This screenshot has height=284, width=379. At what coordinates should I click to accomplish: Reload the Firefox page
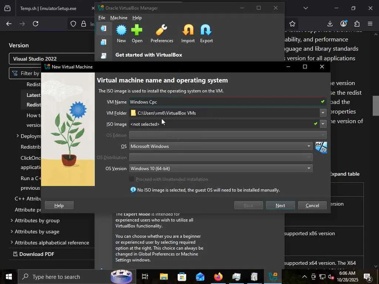point(36,24)
